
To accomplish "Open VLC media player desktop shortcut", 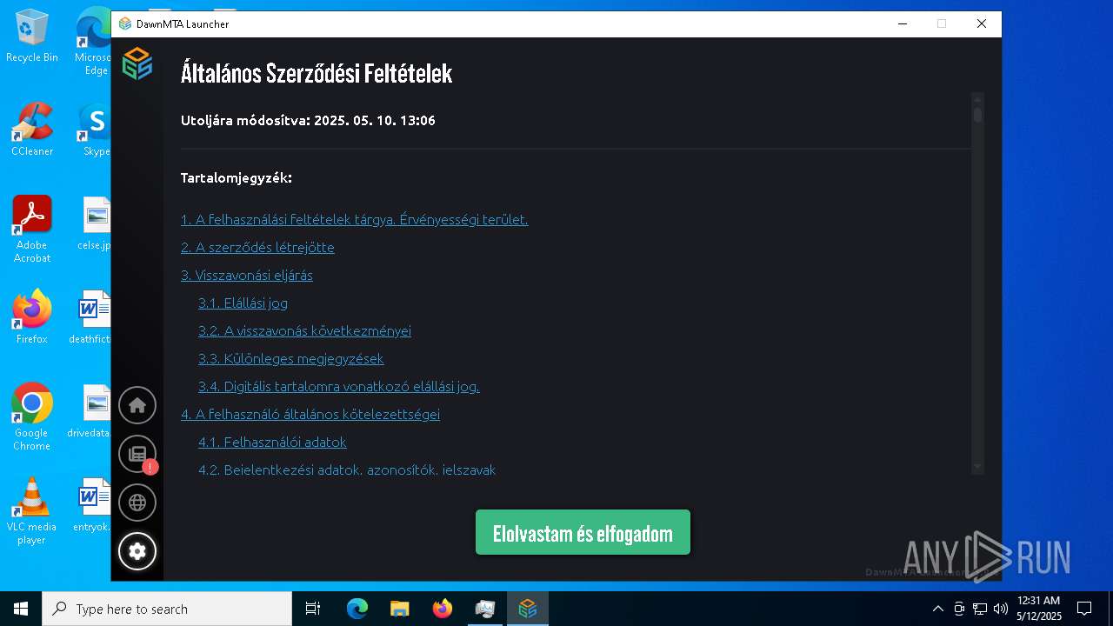I will pos(32,511).
